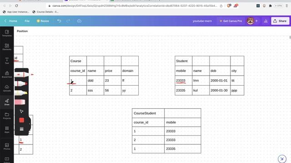Go back to Canva Home
The width and height of the screenshot is (291, 163).
click(x=11, y=21)
